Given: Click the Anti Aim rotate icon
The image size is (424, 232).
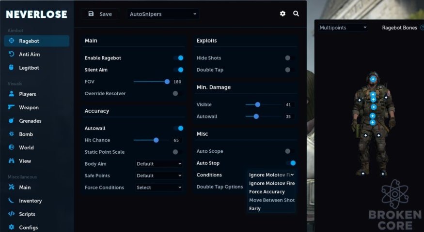Looking at the screenshot, I should click(x=11, y=54).
